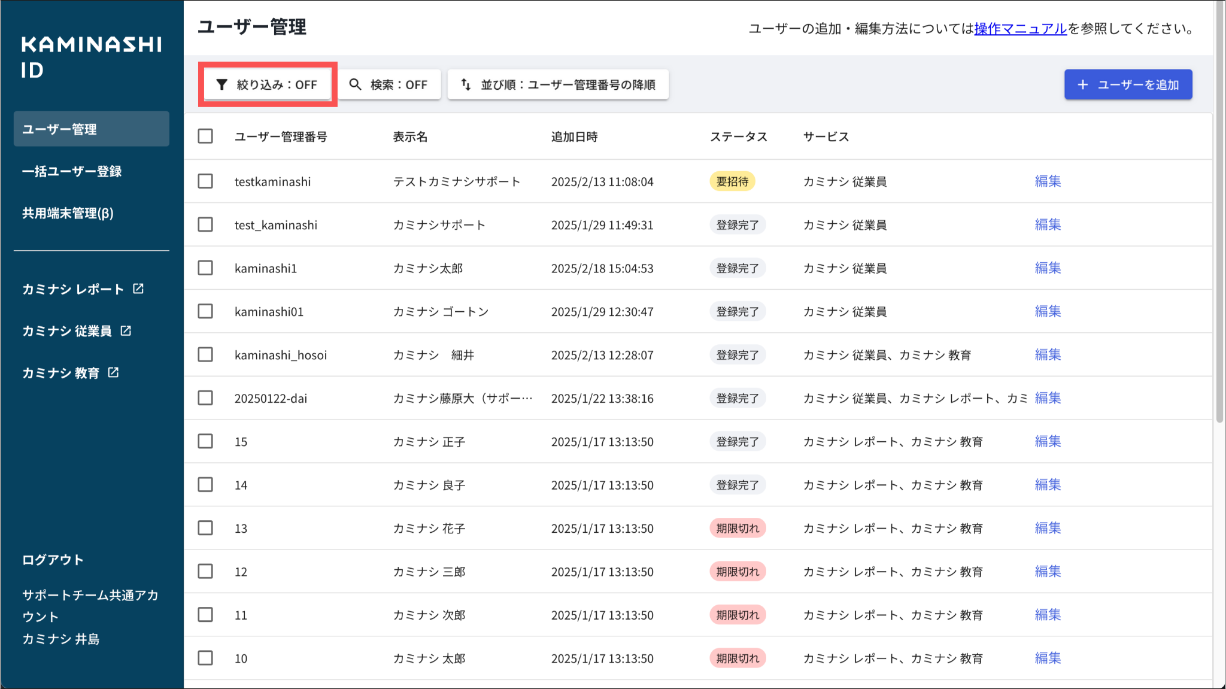Viewport: 1226px width, 689px height.
Task: Select checkbox for kaminashi_hosoi row
Action: point(205,354)
